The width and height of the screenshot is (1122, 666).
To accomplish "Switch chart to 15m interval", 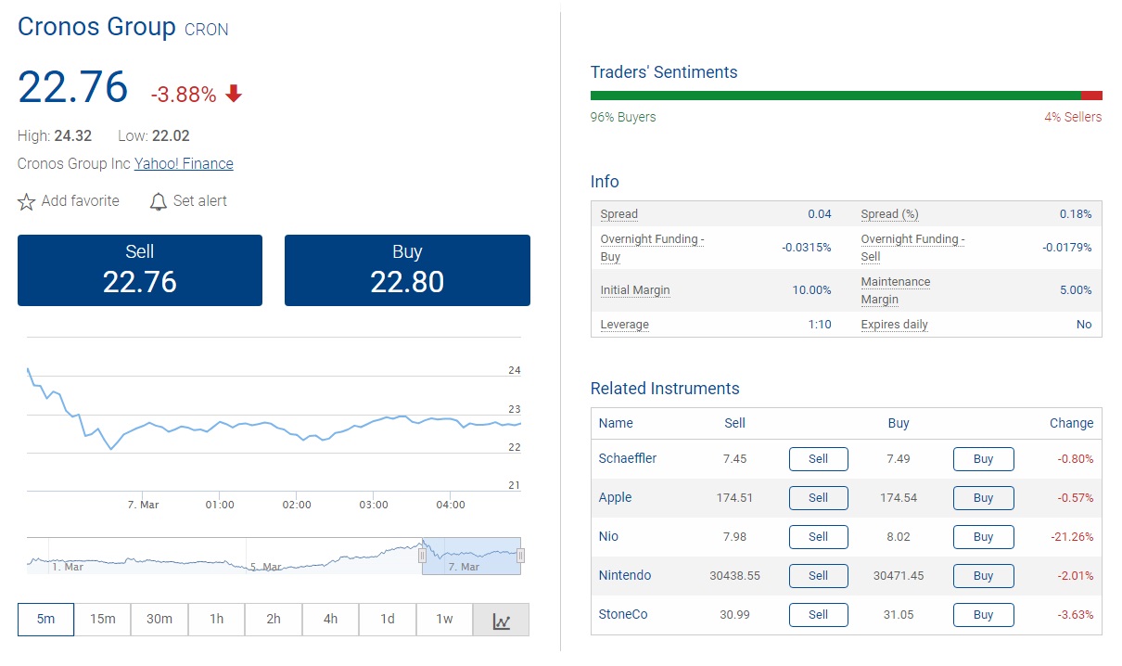I will tap(102, 620).
